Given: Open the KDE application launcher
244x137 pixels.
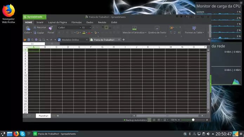Looking at the screenshot, I should (x=3, y=134).
